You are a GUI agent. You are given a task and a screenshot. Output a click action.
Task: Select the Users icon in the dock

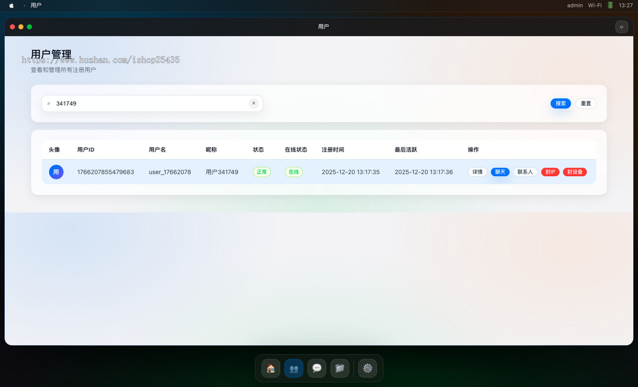[293, 368]
